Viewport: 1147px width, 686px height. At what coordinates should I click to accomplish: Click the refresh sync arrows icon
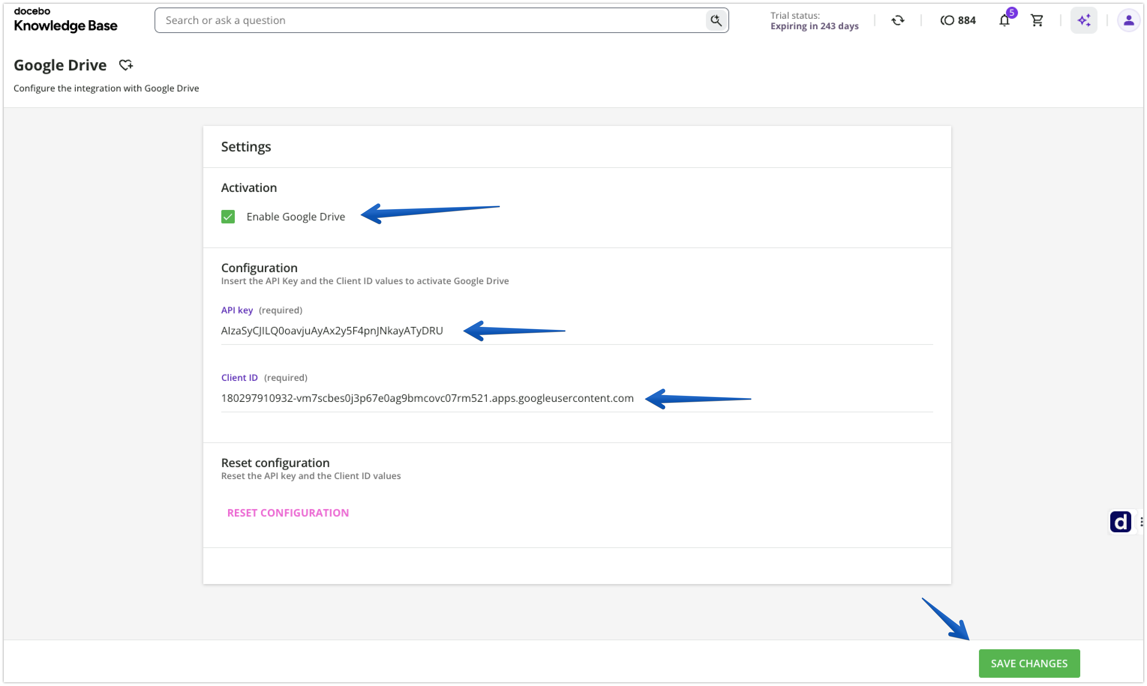pyautogui.click(x=898, y=20)
